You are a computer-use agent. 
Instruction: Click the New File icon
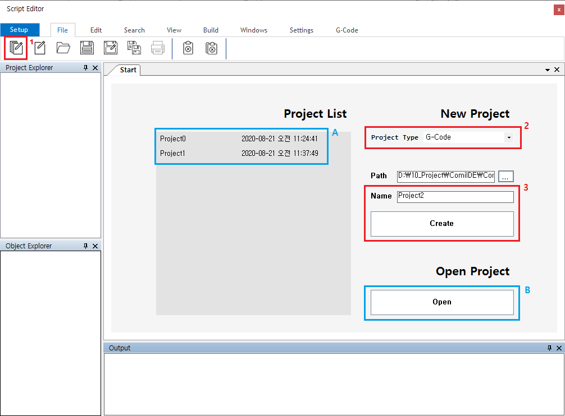coord(40,48)
